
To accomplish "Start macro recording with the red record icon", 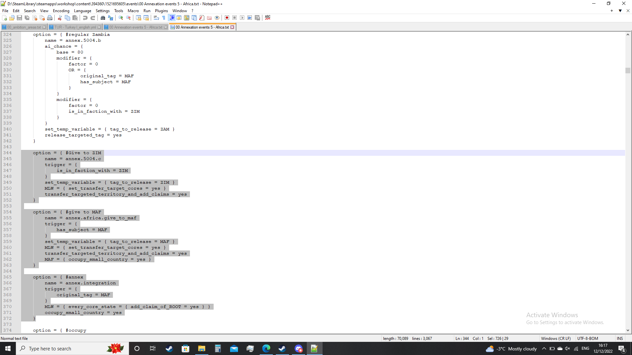I will (227, 18).
